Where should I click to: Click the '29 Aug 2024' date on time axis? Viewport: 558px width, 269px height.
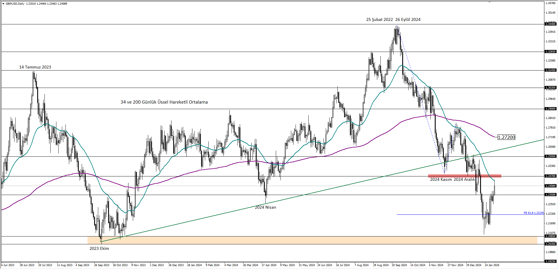point(381,265)
